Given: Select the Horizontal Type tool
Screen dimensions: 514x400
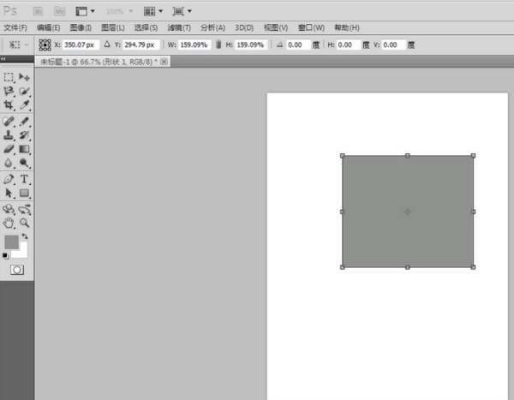Looking at the screenshot, I should 25,179.
